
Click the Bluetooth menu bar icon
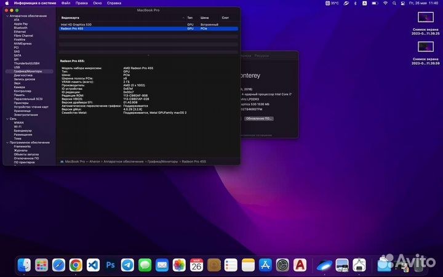click(356, 3)
